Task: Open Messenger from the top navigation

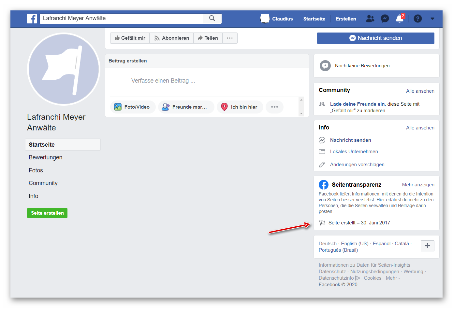Action: coord(385,19)
